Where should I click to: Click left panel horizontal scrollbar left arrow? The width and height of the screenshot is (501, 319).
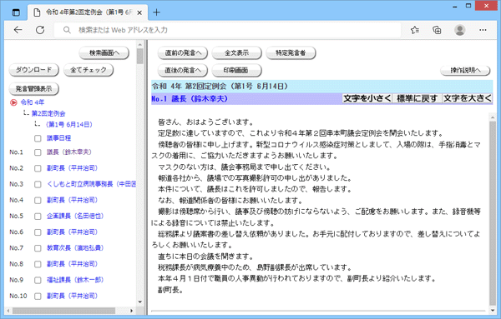pos(8,311)
